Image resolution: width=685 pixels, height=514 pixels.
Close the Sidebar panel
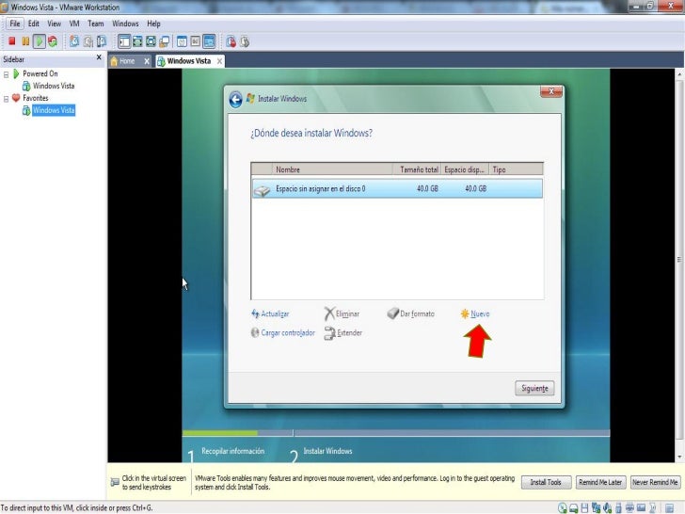99,57
